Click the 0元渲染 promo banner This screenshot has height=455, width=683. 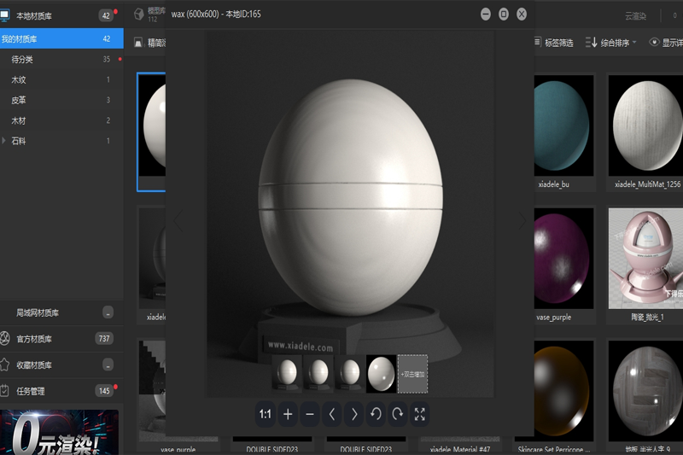click(x=59, y=432)
